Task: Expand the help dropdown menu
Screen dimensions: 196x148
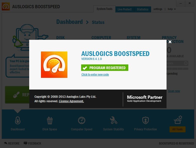Action: [x=172, y=9]
